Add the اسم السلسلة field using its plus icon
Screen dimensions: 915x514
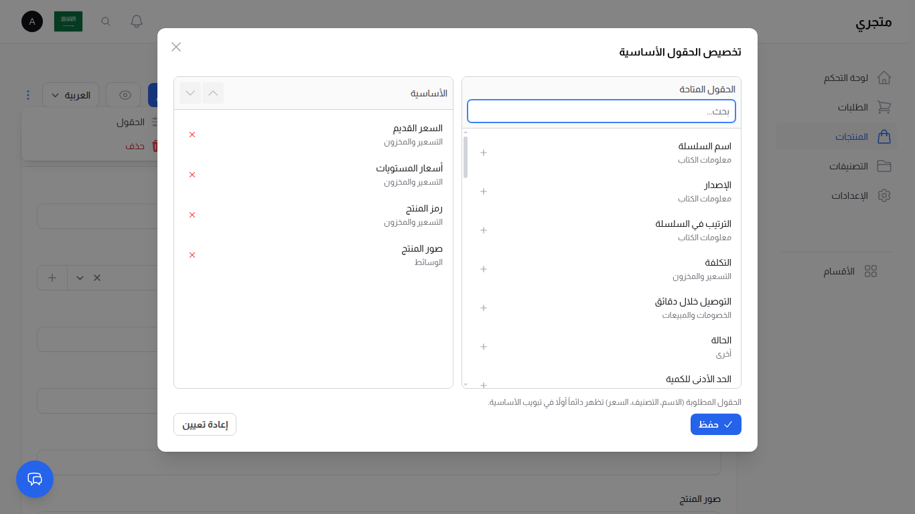tap(483, 153)
